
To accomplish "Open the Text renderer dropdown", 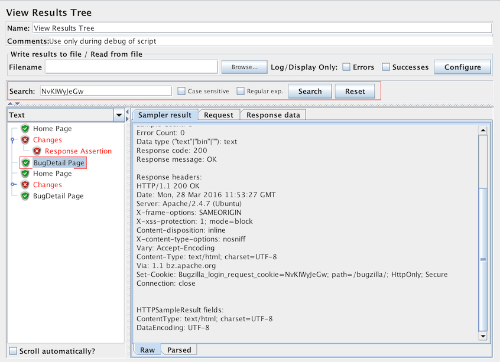I will [119, 115].
